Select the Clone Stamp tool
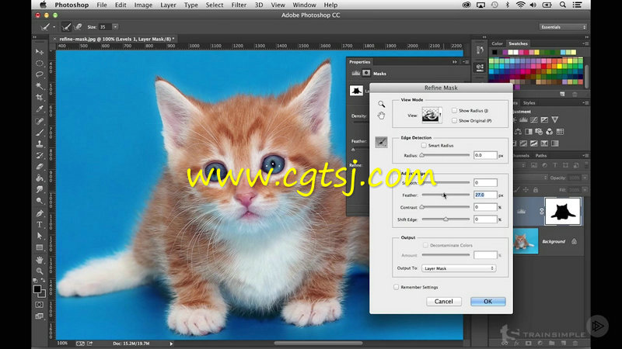622x349 pixels. click(x=40, y=144)
